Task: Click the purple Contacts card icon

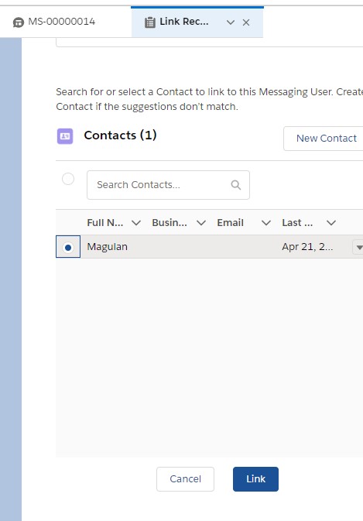Action: pyautogui.click(x=65, y=136)
